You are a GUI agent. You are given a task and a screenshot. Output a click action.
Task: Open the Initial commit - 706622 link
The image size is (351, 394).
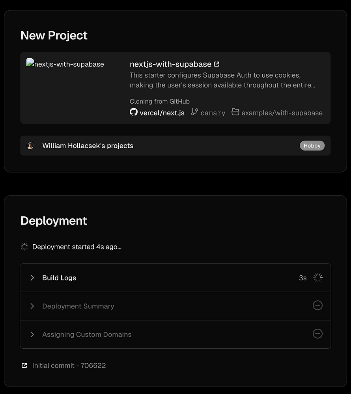pos(69,366)
